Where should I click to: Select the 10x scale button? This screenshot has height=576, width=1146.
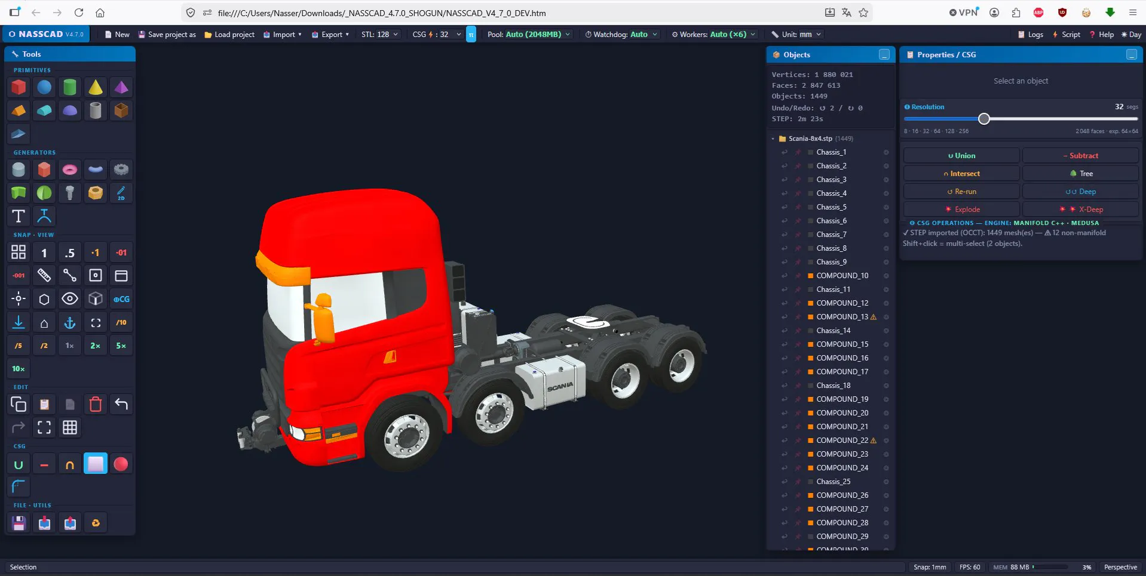click(x=19, y=369)
